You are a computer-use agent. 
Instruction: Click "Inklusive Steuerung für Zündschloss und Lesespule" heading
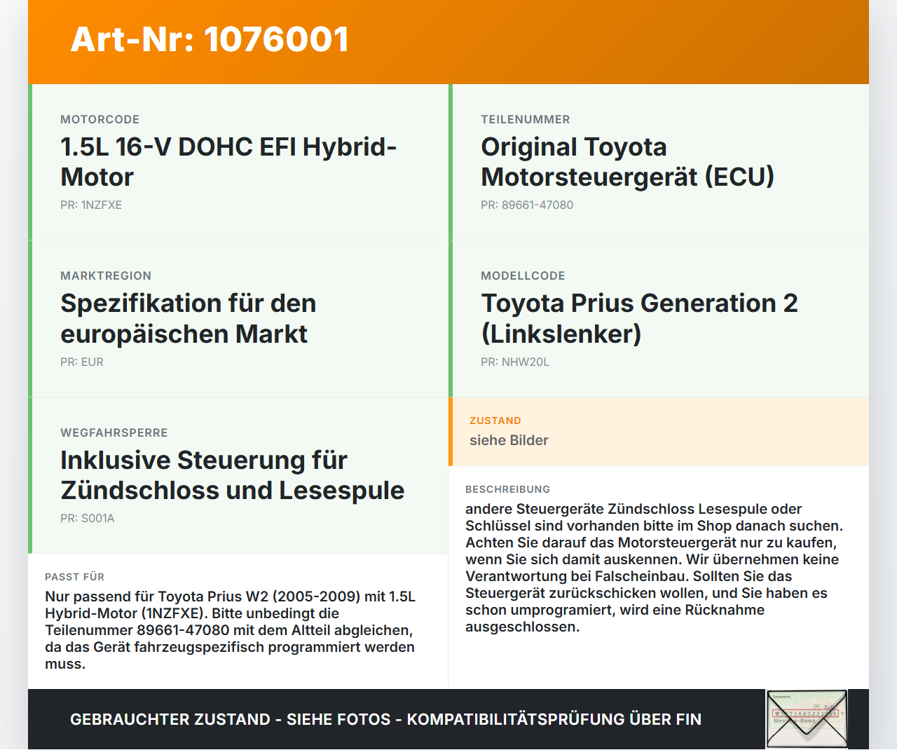click(x=232, y=475)
